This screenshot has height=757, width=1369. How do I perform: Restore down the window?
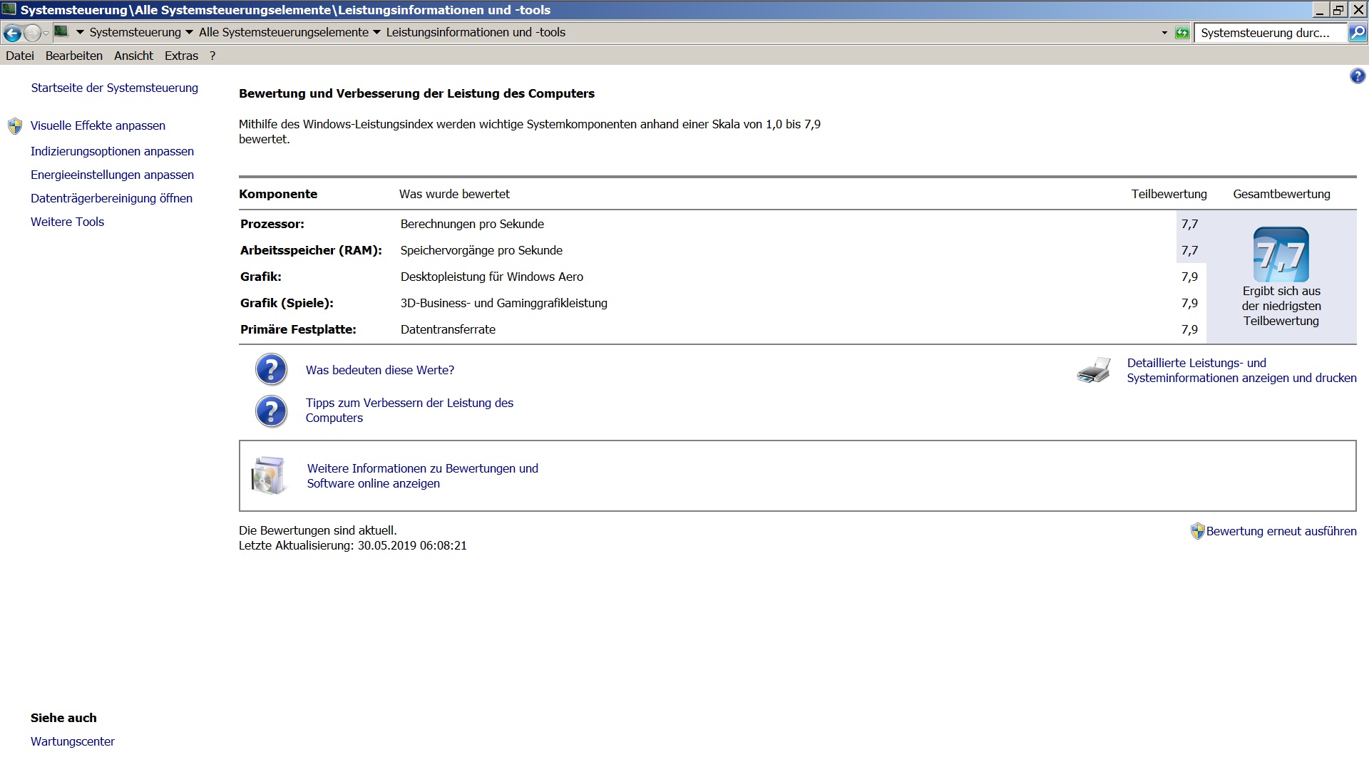[x=1338, y=10]
